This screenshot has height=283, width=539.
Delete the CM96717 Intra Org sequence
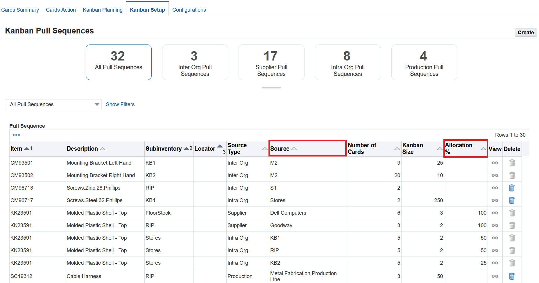(x=512, y=200)
